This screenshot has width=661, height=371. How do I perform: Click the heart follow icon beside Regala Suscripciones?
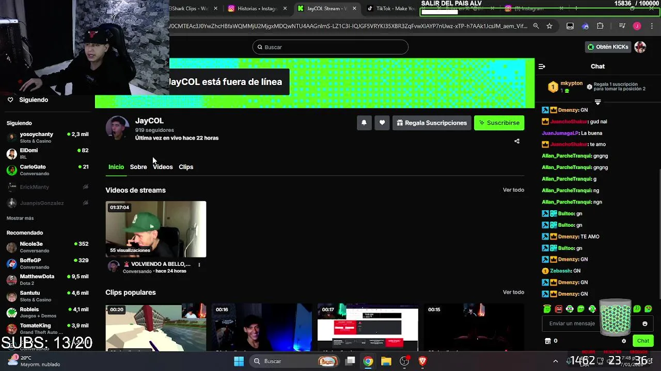tap(382, 123)
